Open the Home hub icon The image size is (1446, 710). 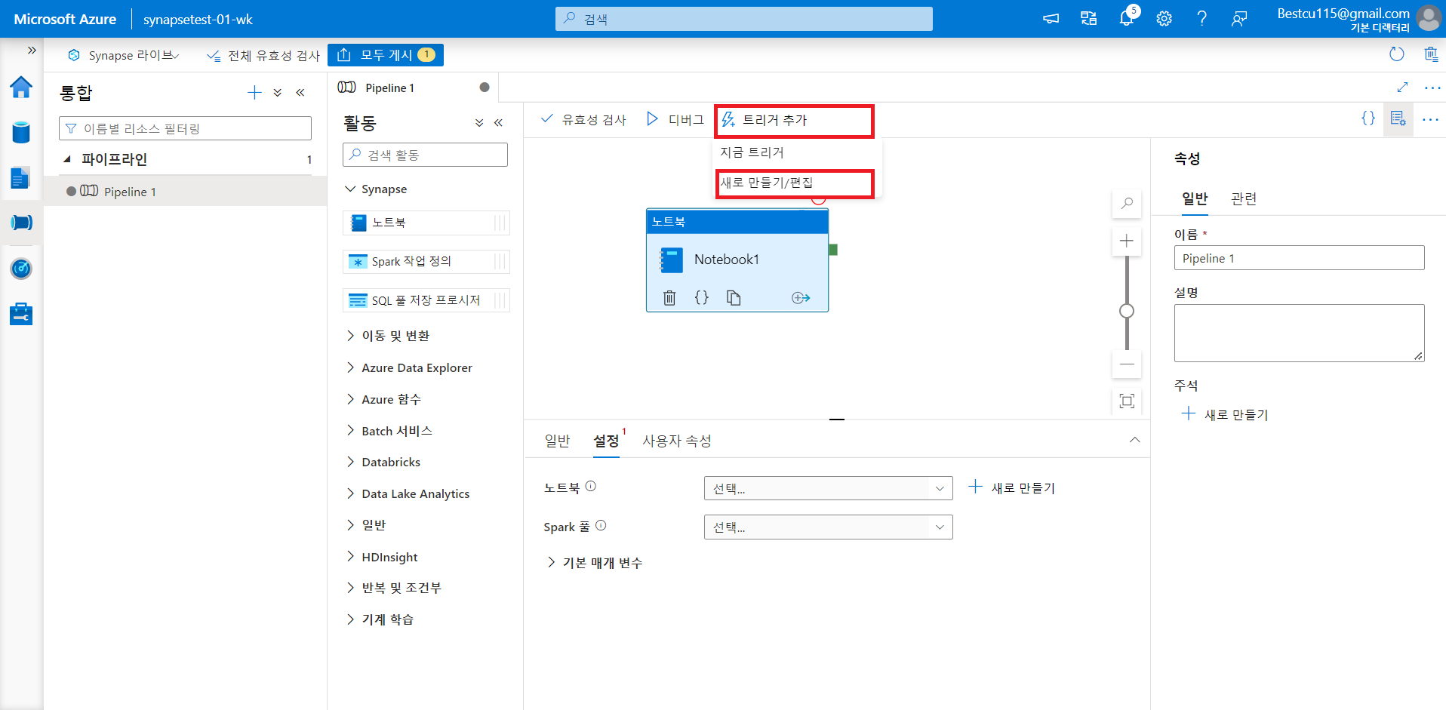21,88
